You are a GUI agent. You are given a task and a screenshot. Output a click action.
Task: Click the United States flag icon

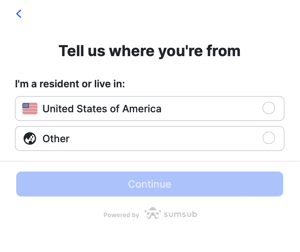coord(30,109)
